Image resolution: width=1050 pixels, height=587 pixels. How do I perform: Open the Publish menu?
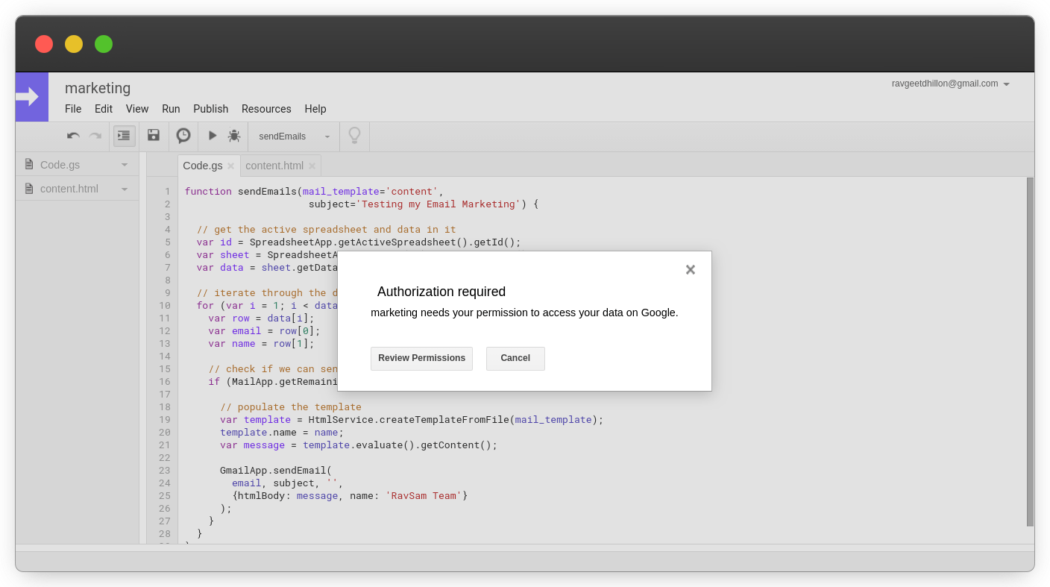(x=210, y=109)
